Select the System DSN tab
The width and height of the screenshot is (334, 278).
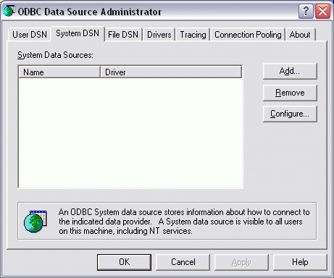[x=78, y=33]
